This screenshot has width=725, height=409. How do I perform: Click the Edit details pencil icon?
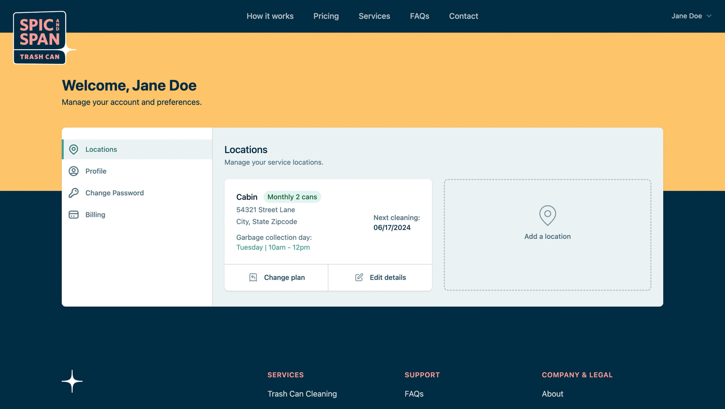point(359,277)
